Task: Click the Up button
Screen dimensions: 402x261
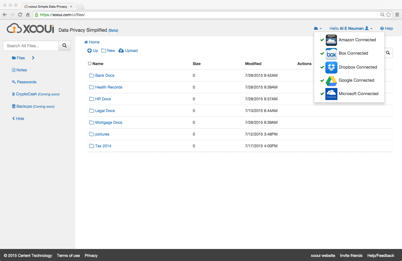Action: click(x=92, y=51)
